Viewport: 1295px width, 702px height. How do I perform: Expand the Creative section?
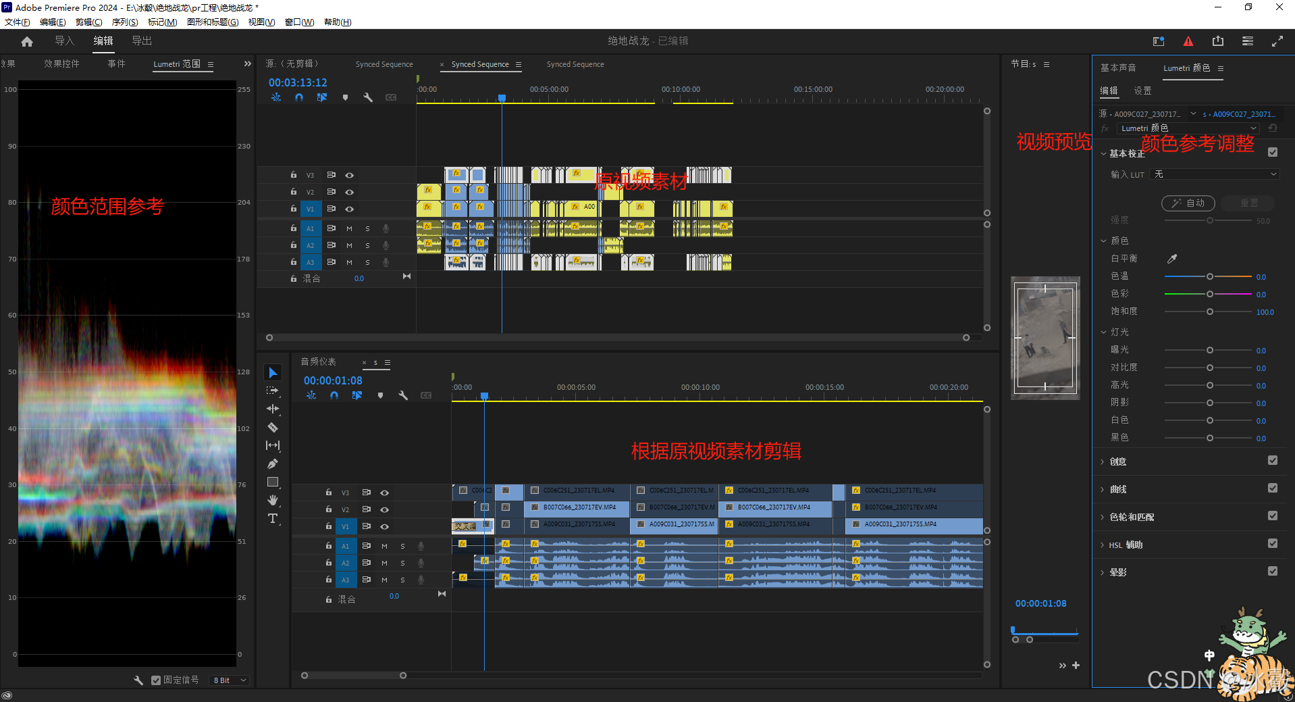tap(1103, 462)
